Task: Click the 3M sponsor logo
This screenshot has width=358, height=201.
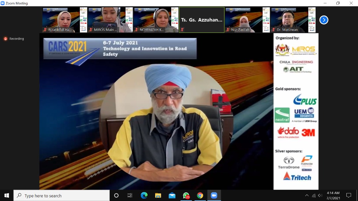Action: pyautogui.click(x=308, y=132)
